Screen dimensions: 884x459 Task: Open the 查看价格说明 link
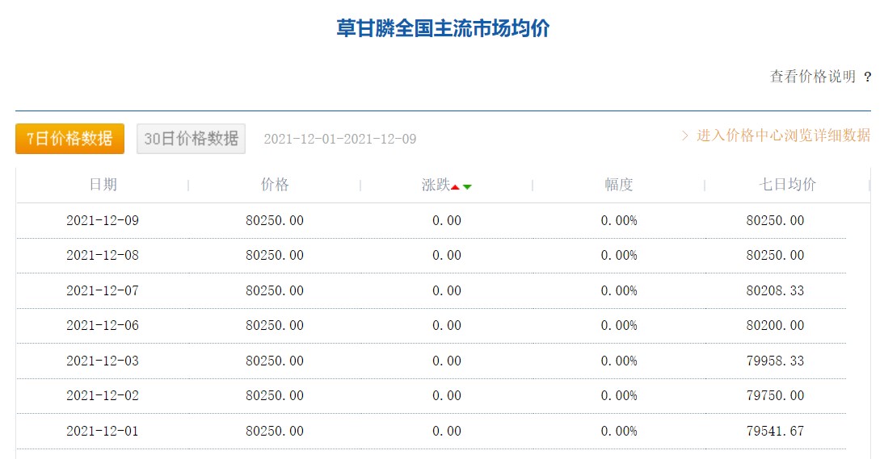(x=813, y=77)
